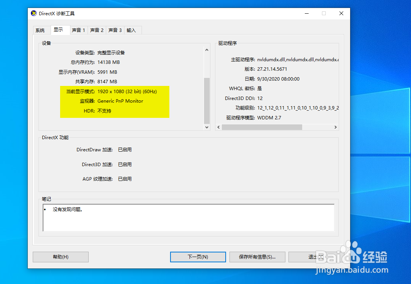The image size is (411, 284).
Task: Click the text 没有发现问题。
Action: tap(68, 209)
